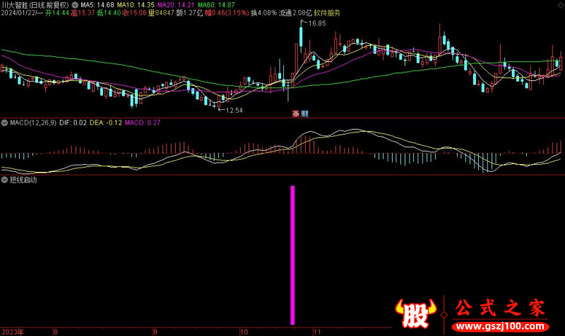Click the 2023年 label on time axis
Screen dimensions: 565x336
tap(13, 332)
